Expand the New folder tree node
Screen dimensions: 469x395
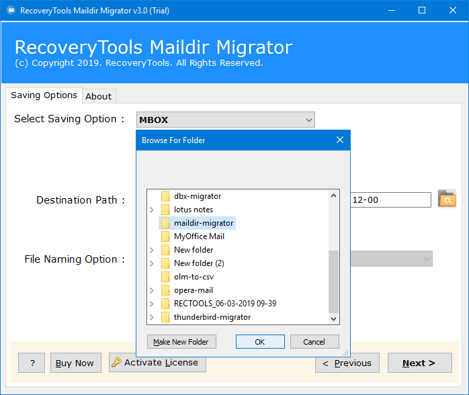pyautogui.click(x=152, y=250)
